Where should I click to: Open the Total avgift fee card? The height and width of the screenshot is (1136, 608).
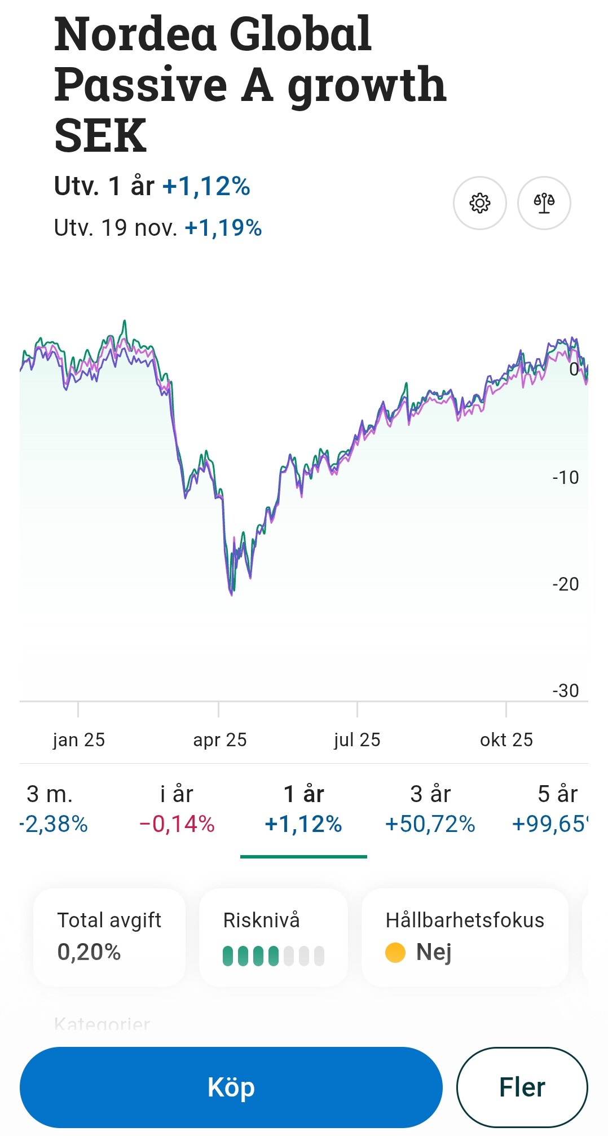pyautogui.click(x=109, y=937)
